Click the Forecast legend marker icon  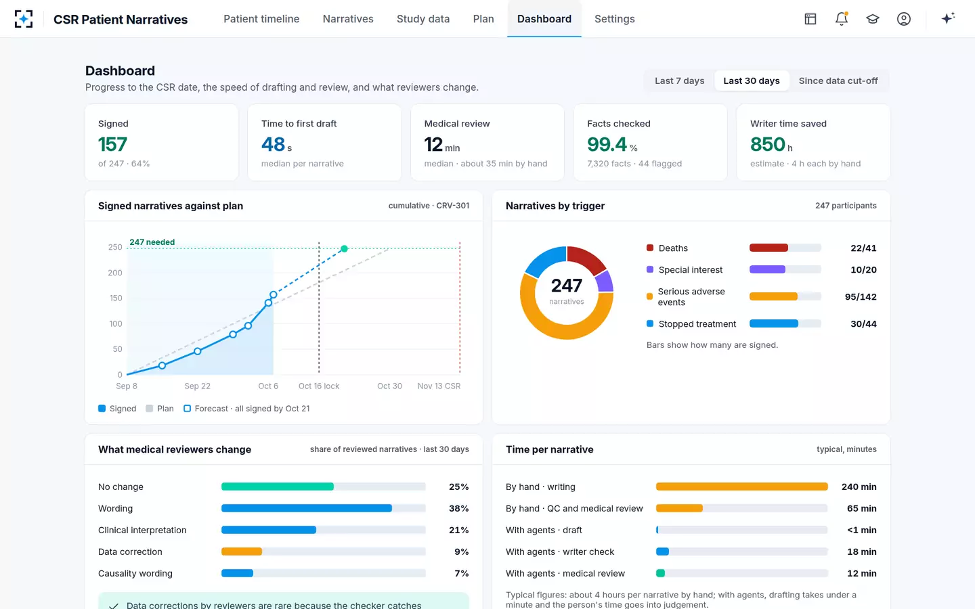coord(187,409)
